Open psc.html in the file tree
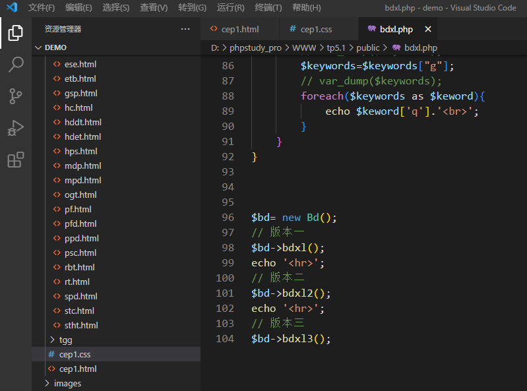The height and width of the screenshot is (391, 527). pos(116,253)
